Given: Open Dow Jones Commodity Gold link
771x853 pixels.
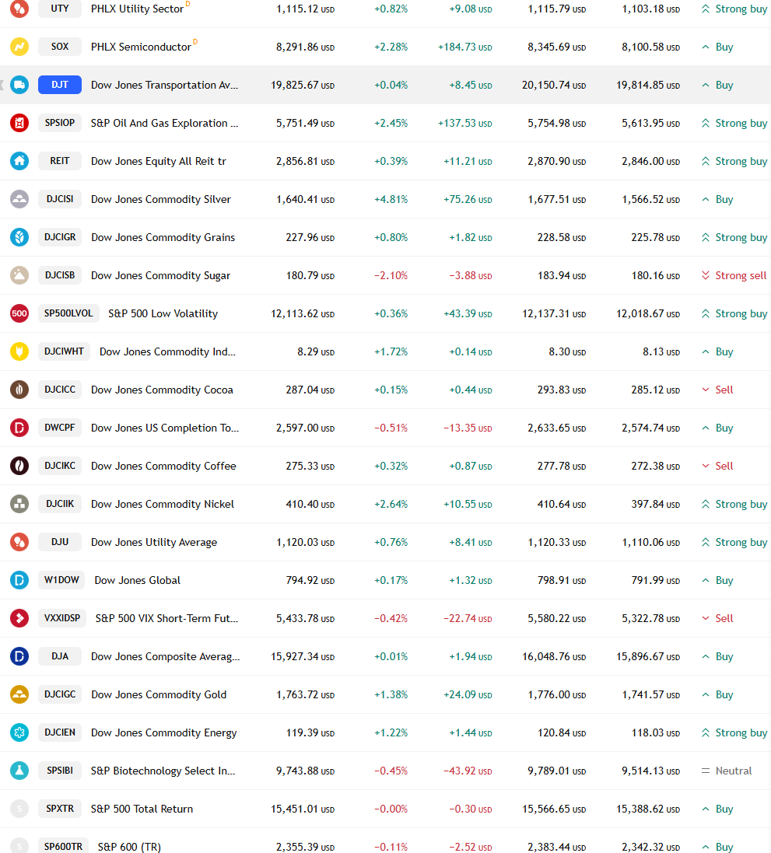Looking at the screenshot, I should point(159,694).
